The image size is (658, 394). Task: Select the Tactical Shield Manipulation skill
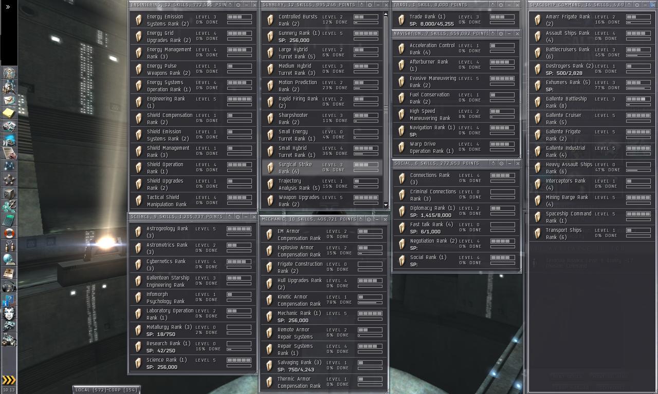point(193,201)
